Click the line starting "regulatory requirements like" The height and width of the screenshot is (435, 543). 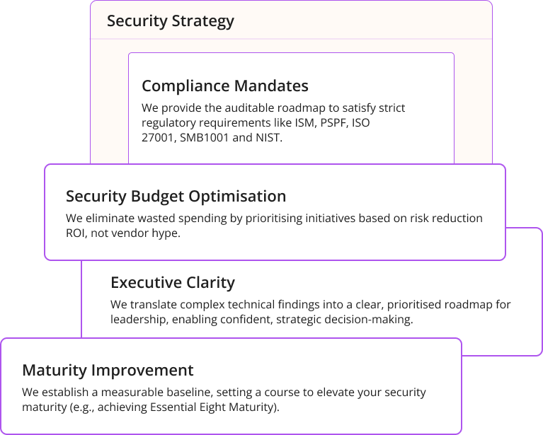[x=255, y=123]
